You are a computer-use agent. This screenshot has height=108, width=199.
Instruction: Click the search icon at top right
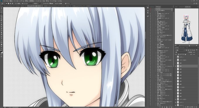[x=194, y=4]
